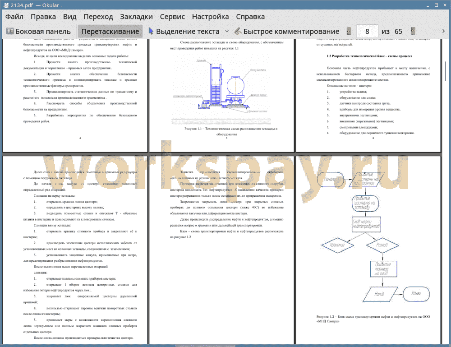
Task: Open the Закладки menu
Action: 136,17
